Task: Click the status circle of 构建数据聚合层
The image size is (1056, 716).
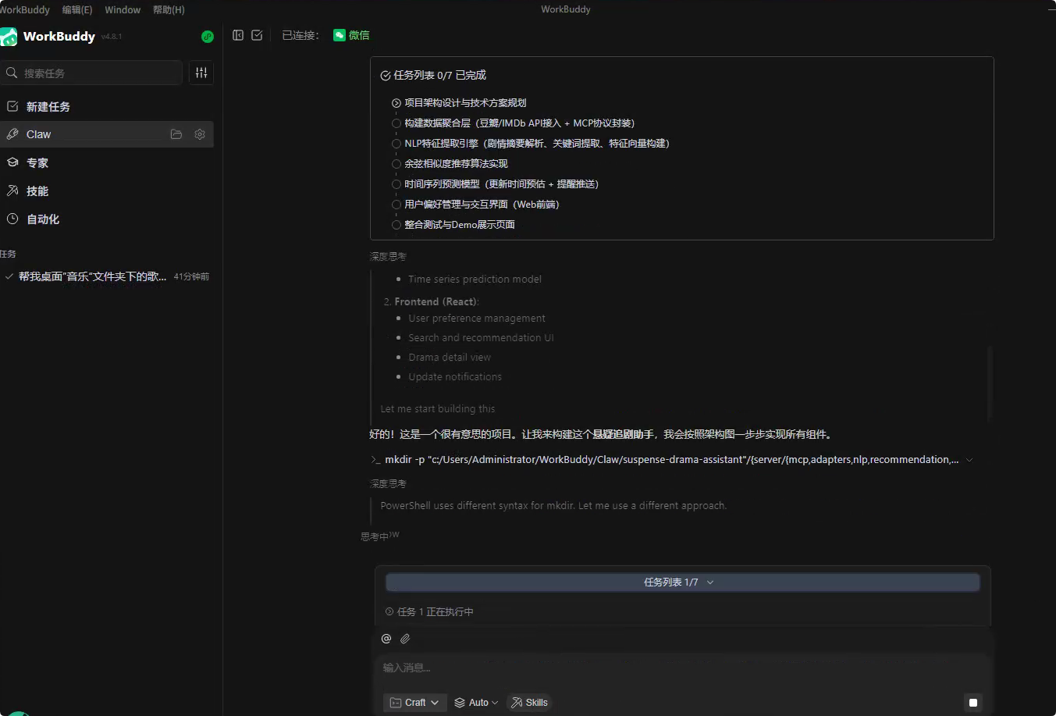Action: [x=396, y=123]
